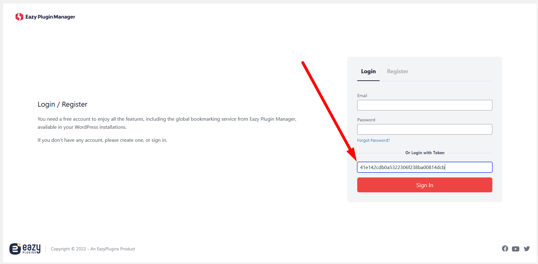Click the Eazy Plugin Manager header title text
The width and height of the screenshot is (538, 264).
pyautogui.click(x=50, y=17)
